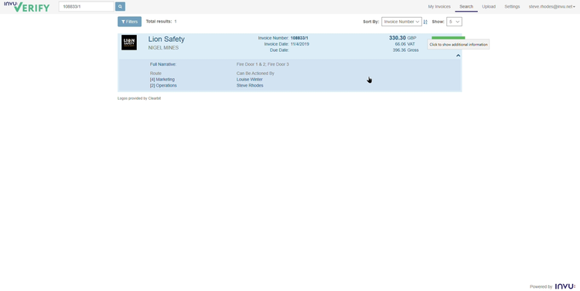Click the 66.06 VAT amount
580x291 pixels.
(x=404, y=44)
